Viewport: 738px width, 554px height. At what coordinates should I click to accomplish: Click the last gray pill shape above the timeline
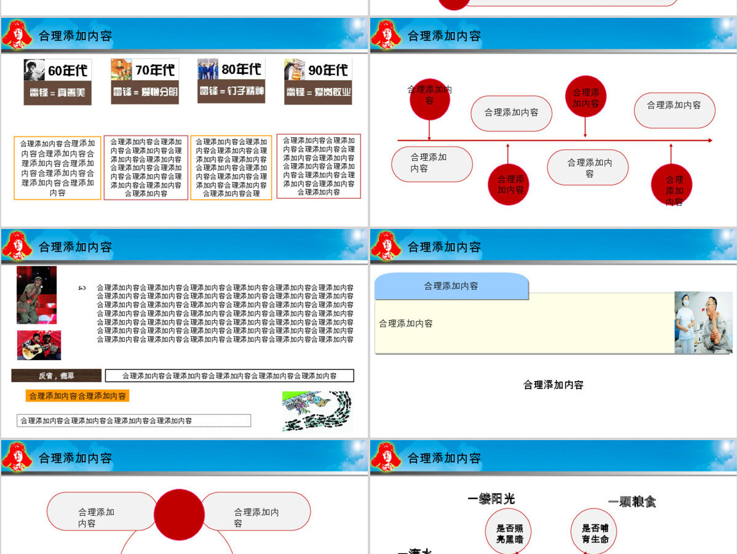(675, 110)
